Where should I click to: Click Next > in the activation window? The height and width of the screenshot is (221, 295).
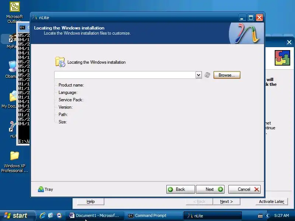[226, 201]
